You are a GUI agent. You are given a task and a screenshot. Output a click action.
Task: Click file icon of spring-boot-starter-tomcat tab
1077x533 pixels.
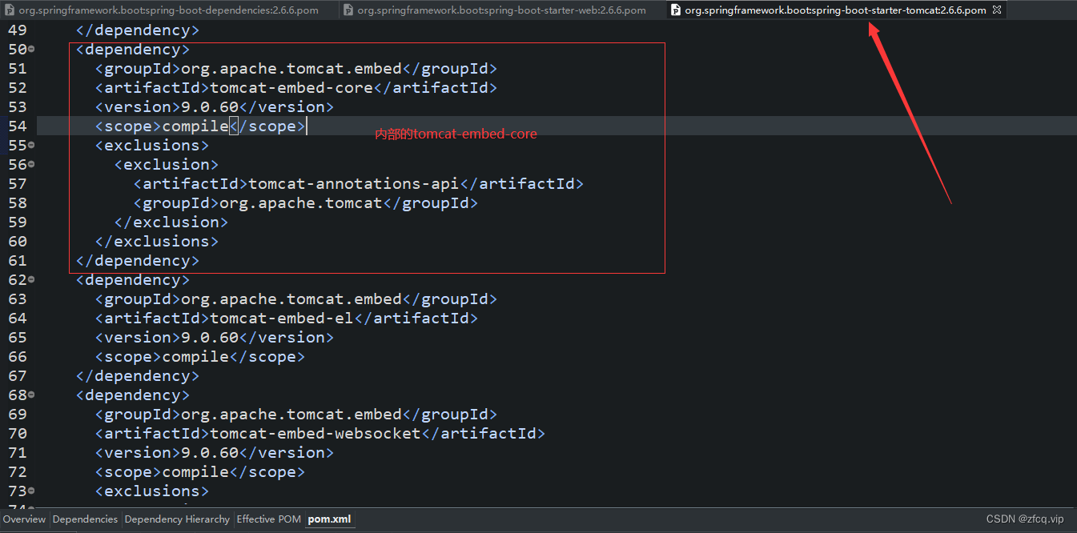pos(676,10)
